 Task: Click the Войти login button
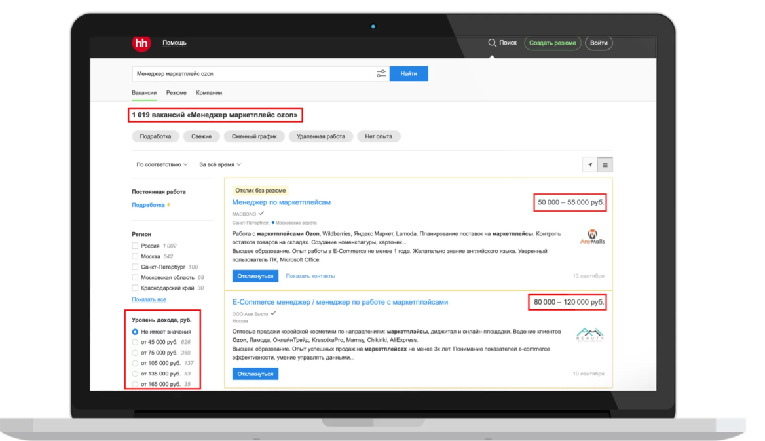(x=599, y=43)
